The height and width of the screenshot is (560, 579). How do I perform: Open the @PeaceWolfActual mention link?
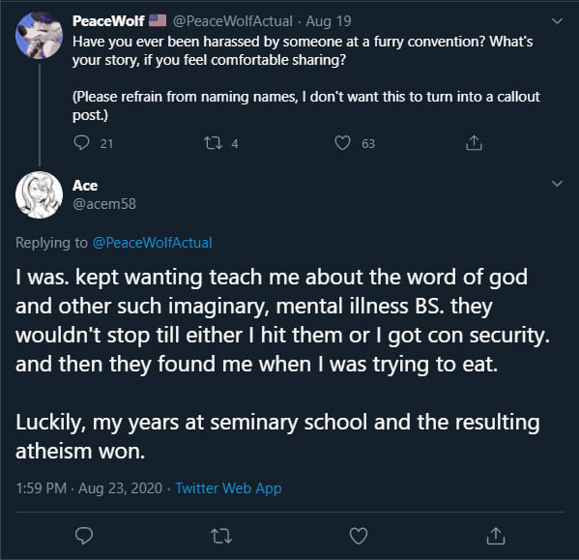(x=152, y=243)
